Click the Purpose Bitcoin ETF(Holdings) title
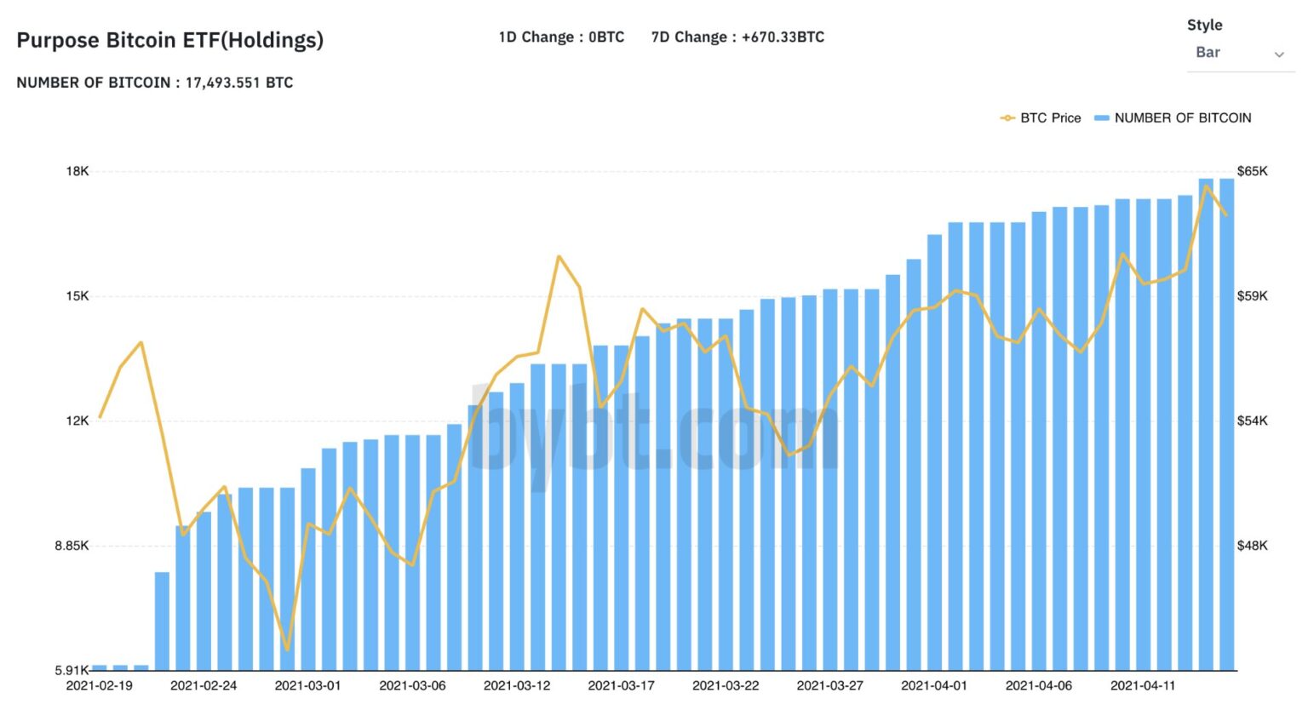This screenshot has height=721, width=1308. click(170, 40)
